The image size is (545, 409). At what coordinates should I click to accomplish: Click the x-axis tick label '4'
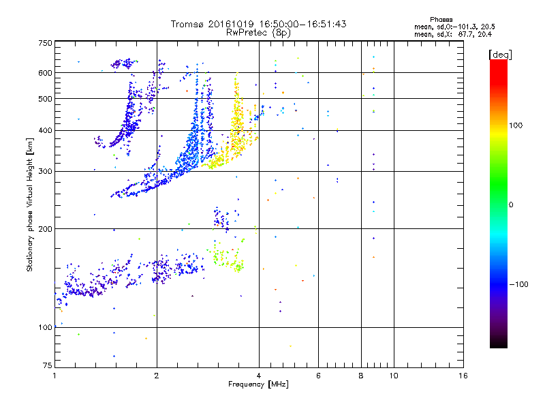tap(259, 376)
